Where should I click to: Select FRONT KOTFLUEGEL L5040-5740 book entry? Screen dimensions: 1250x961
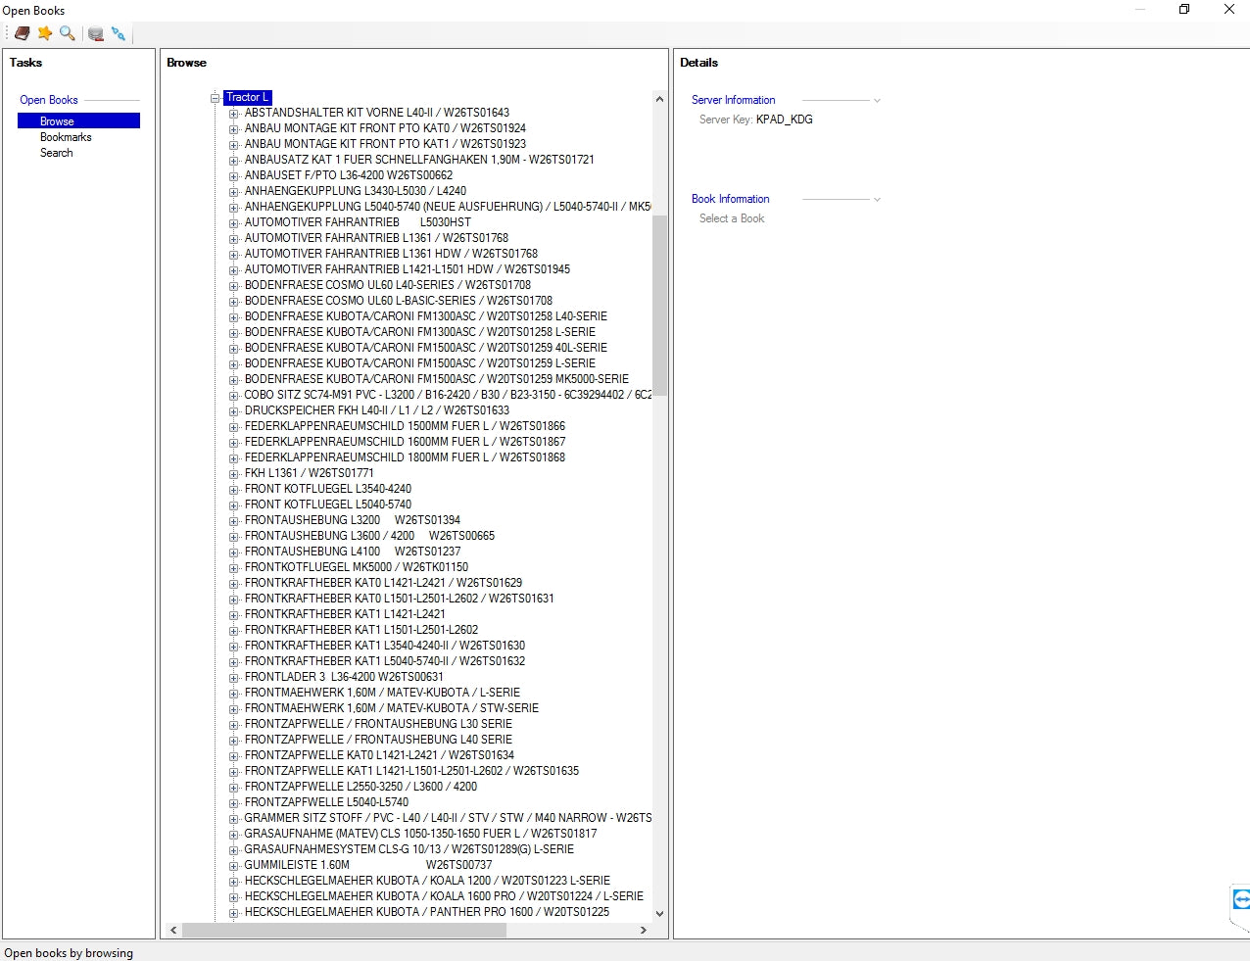[x=327, y=505]
